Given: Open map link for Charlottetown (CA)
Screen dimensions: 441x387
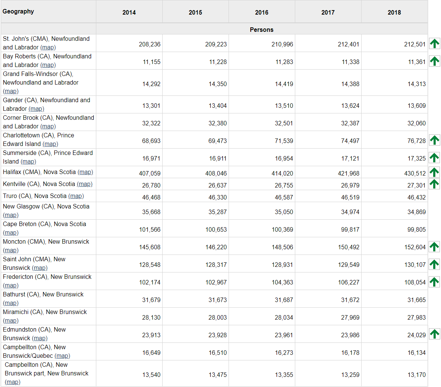Looking at the screenshot, I should pyautogui.click(x=50, y=144).
